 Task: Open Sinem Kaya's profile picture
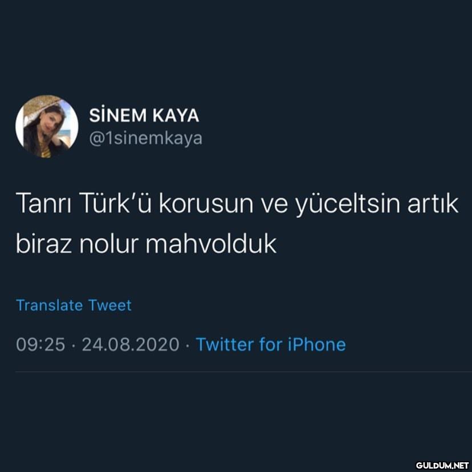[x=47, y=127]
